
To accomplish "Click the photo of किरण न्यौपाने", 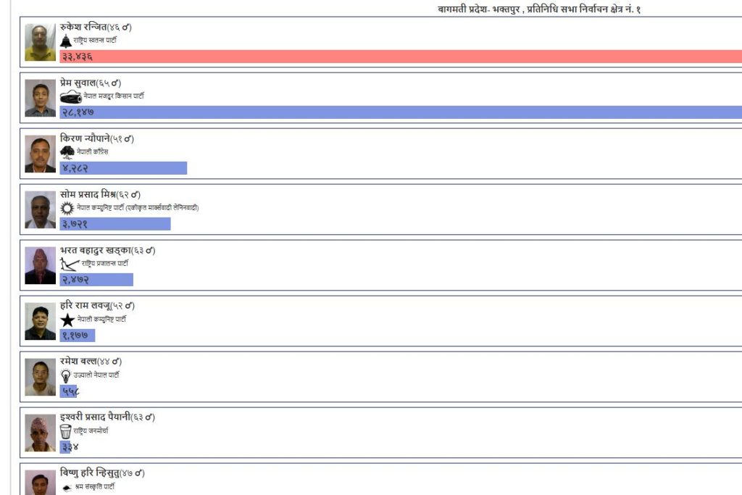I will [40, 154].
